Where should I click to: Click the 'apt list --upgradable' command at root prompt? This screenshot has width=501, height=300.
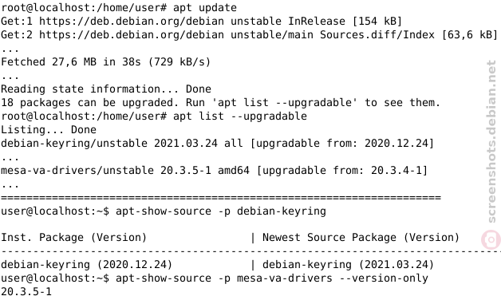point(240,116)
